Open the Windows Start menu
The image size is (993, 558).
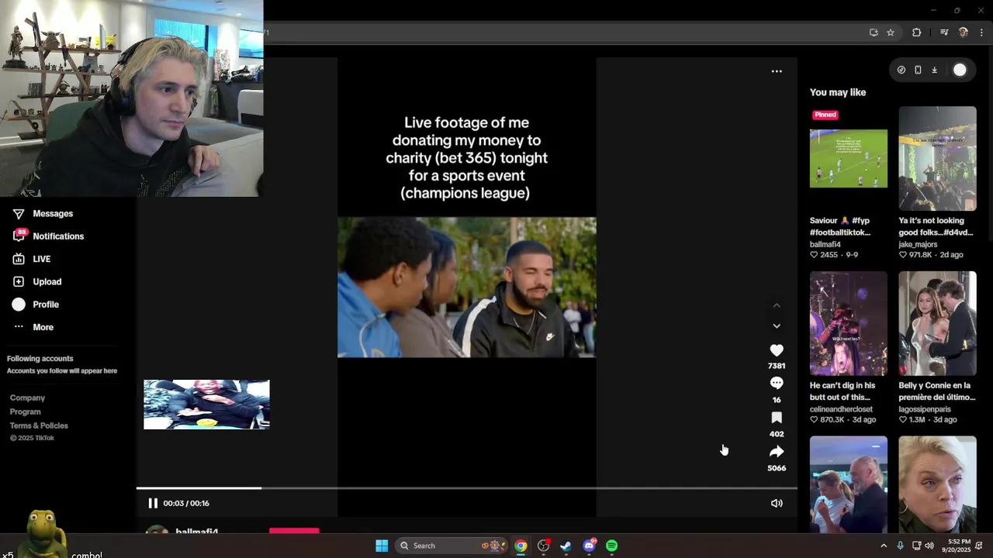tap(382, 546)
